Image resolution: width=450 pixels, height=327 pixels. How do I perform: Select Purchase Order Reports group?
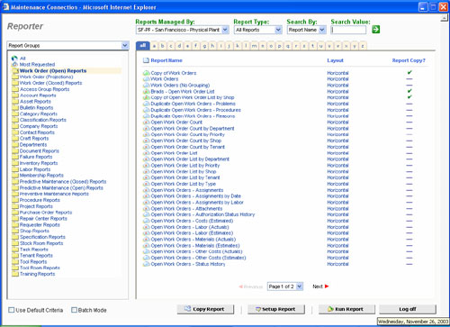[46, 213]
